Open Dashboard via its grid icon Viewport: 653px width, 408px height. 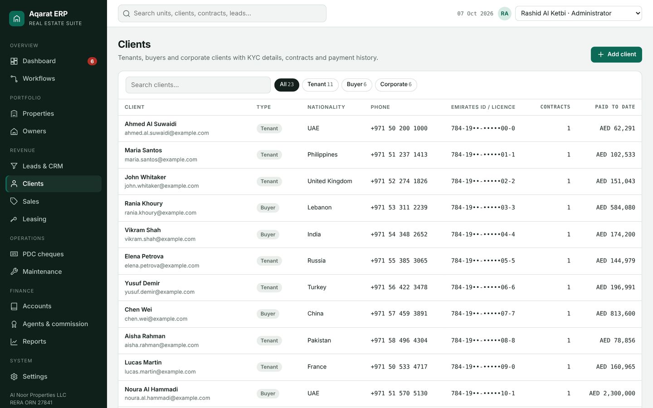pyautogui.click(x=14, y=61)
